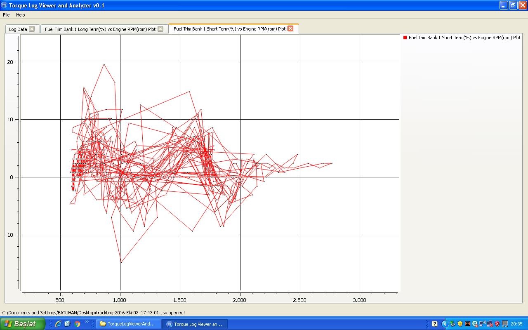Close the Log Data tab
This screenshot has height=330, width=528.
click(x=32, y=29)
